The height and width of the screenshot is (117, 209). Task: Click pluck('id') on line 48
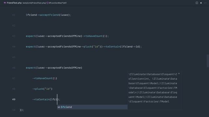(44, 89)
